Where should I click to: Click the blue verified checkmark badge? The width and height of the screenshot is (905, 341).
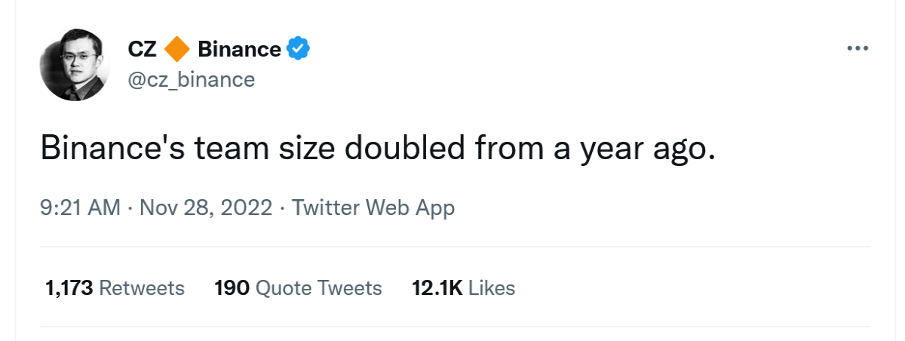(x=299, y=50)
